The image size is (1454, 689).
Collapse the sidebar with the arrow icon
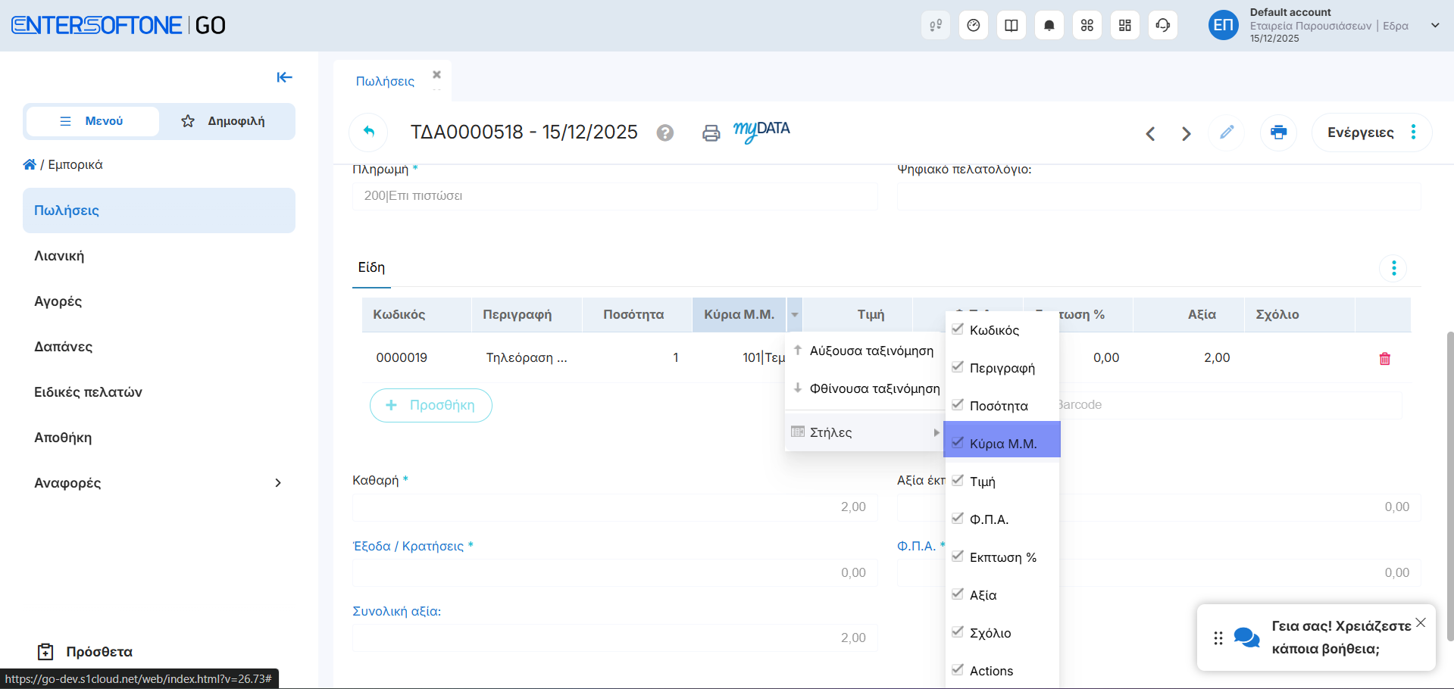point(284,77)
